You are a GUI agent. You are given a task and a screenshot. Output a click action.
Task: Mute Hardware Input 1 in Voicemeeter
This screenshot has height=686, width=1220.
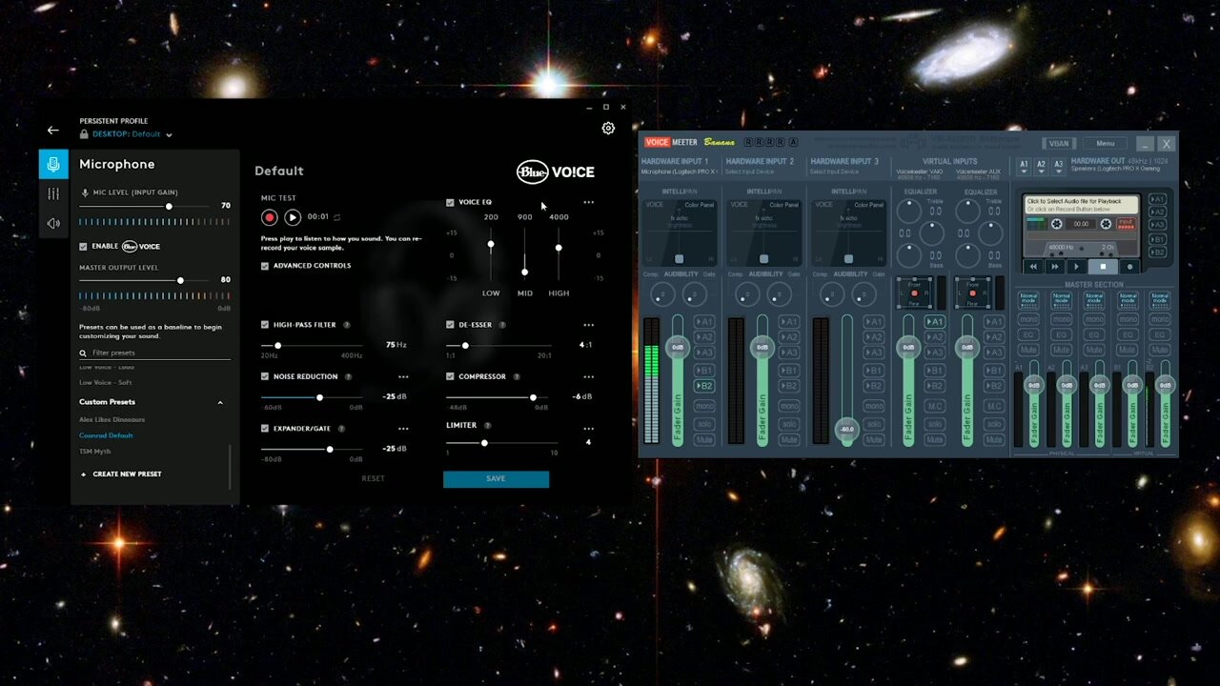pyautogui.click(x=705, y=439)
